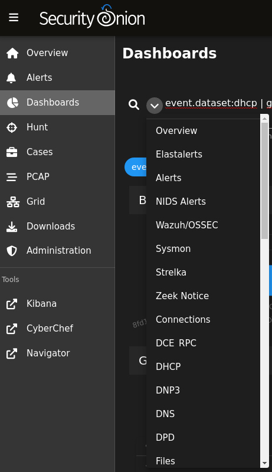Click the Overview home icon in sidebar

(x=12, y=53)
